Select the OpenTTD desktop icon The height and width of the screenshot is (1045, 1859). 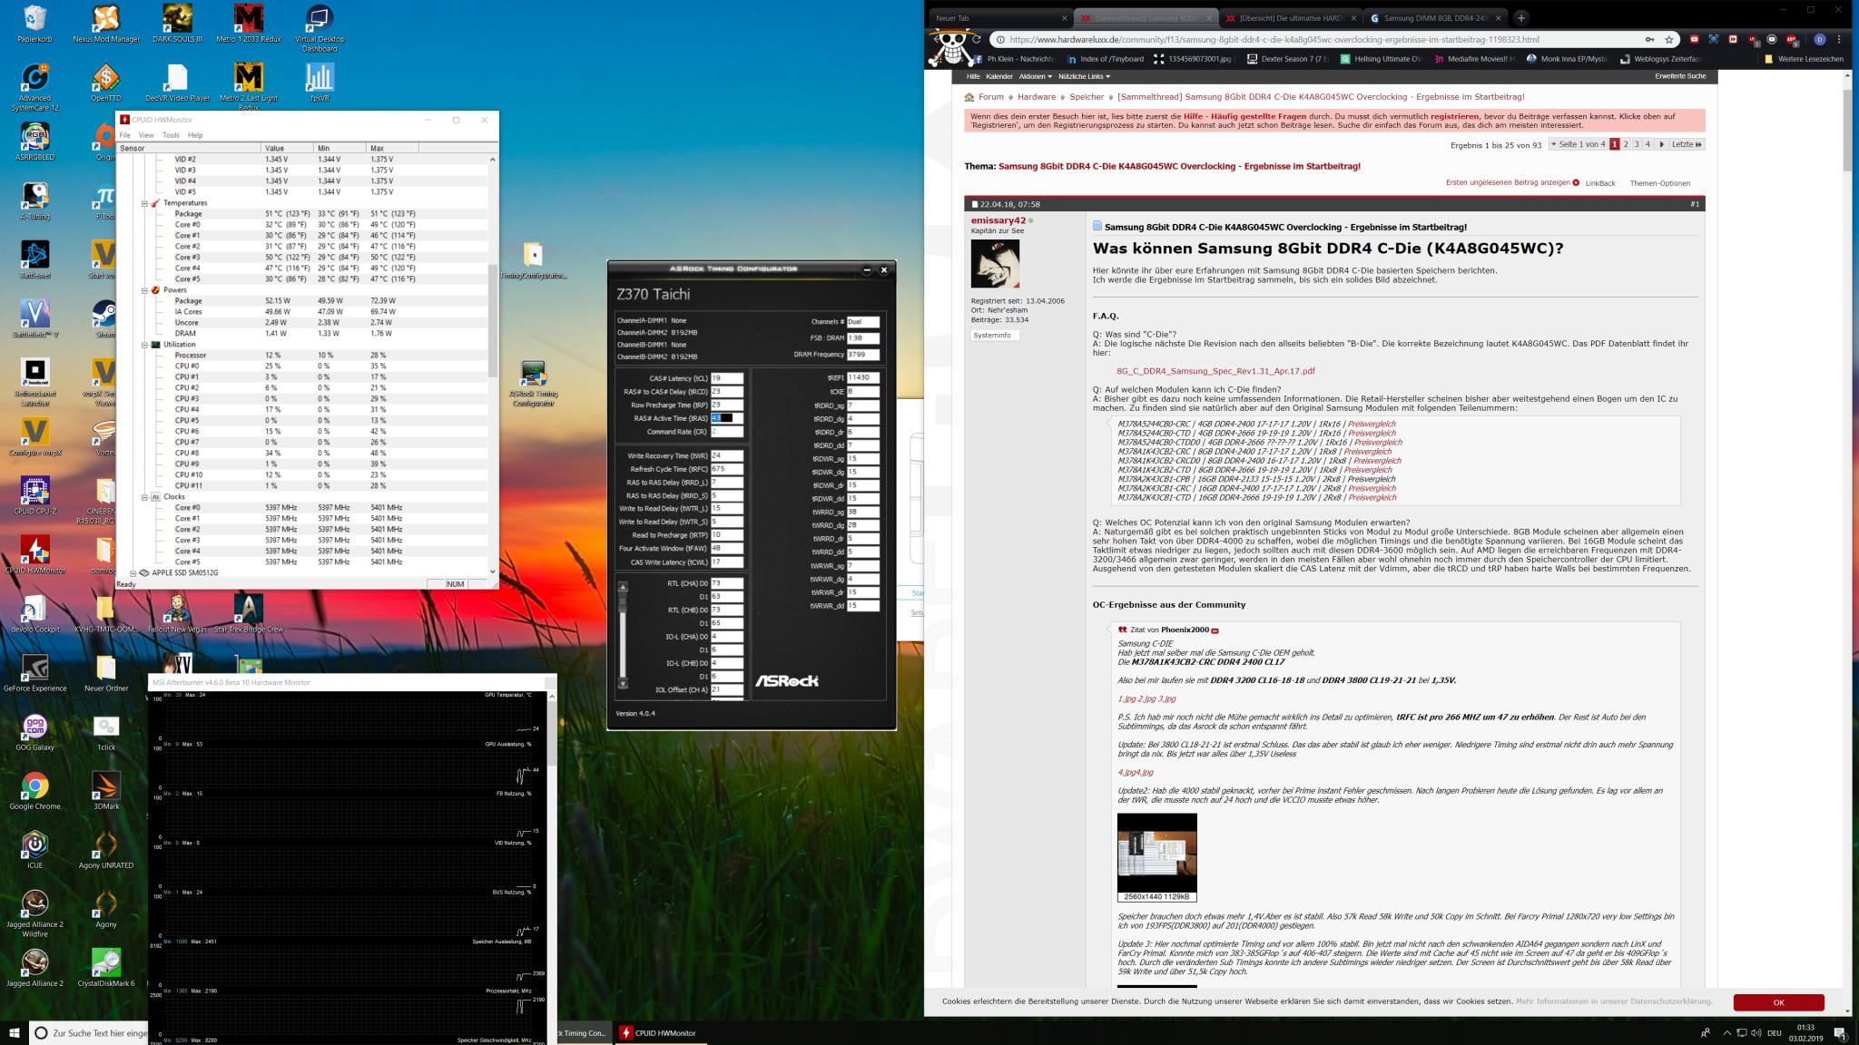[x=106, y=83]
